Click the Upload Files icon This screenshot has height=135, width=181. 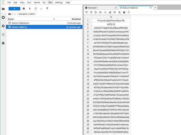(x=30, y=9)
